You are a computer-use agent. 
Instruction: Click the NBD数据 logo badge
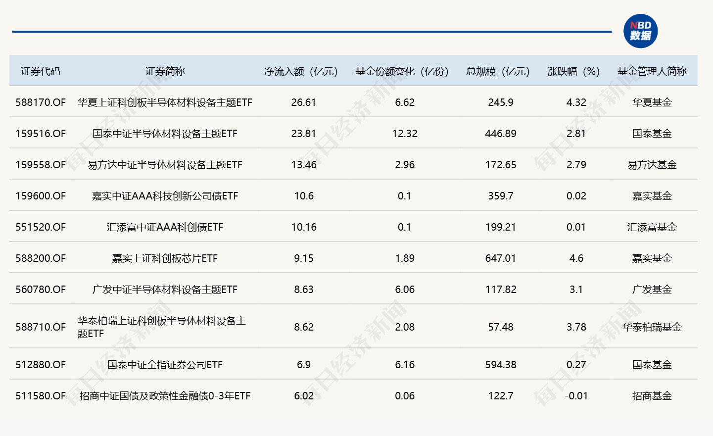tap(640, 31)
